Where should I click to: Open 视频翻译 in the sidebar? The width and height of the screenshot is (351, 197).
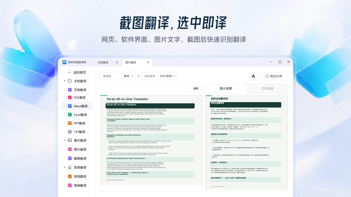coord(77,186)
